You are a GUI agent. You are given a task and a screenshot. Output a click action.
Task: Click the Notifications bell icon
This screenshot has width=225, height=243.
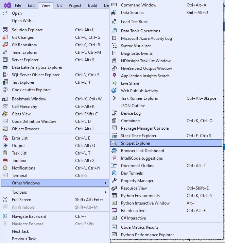5,168
